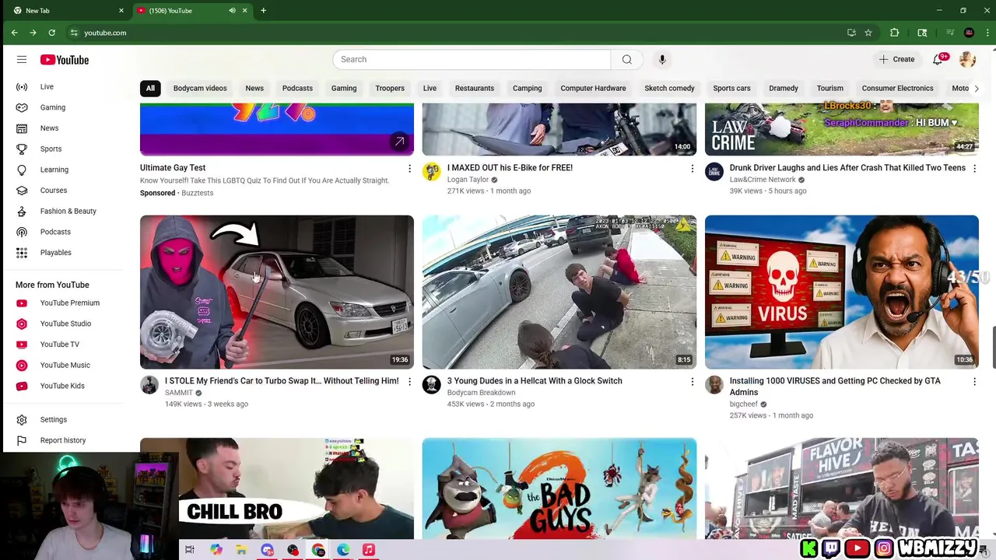Screen dimensions: 996x560
Task: Open the bigcheef channel link
Action: [744, 404]
